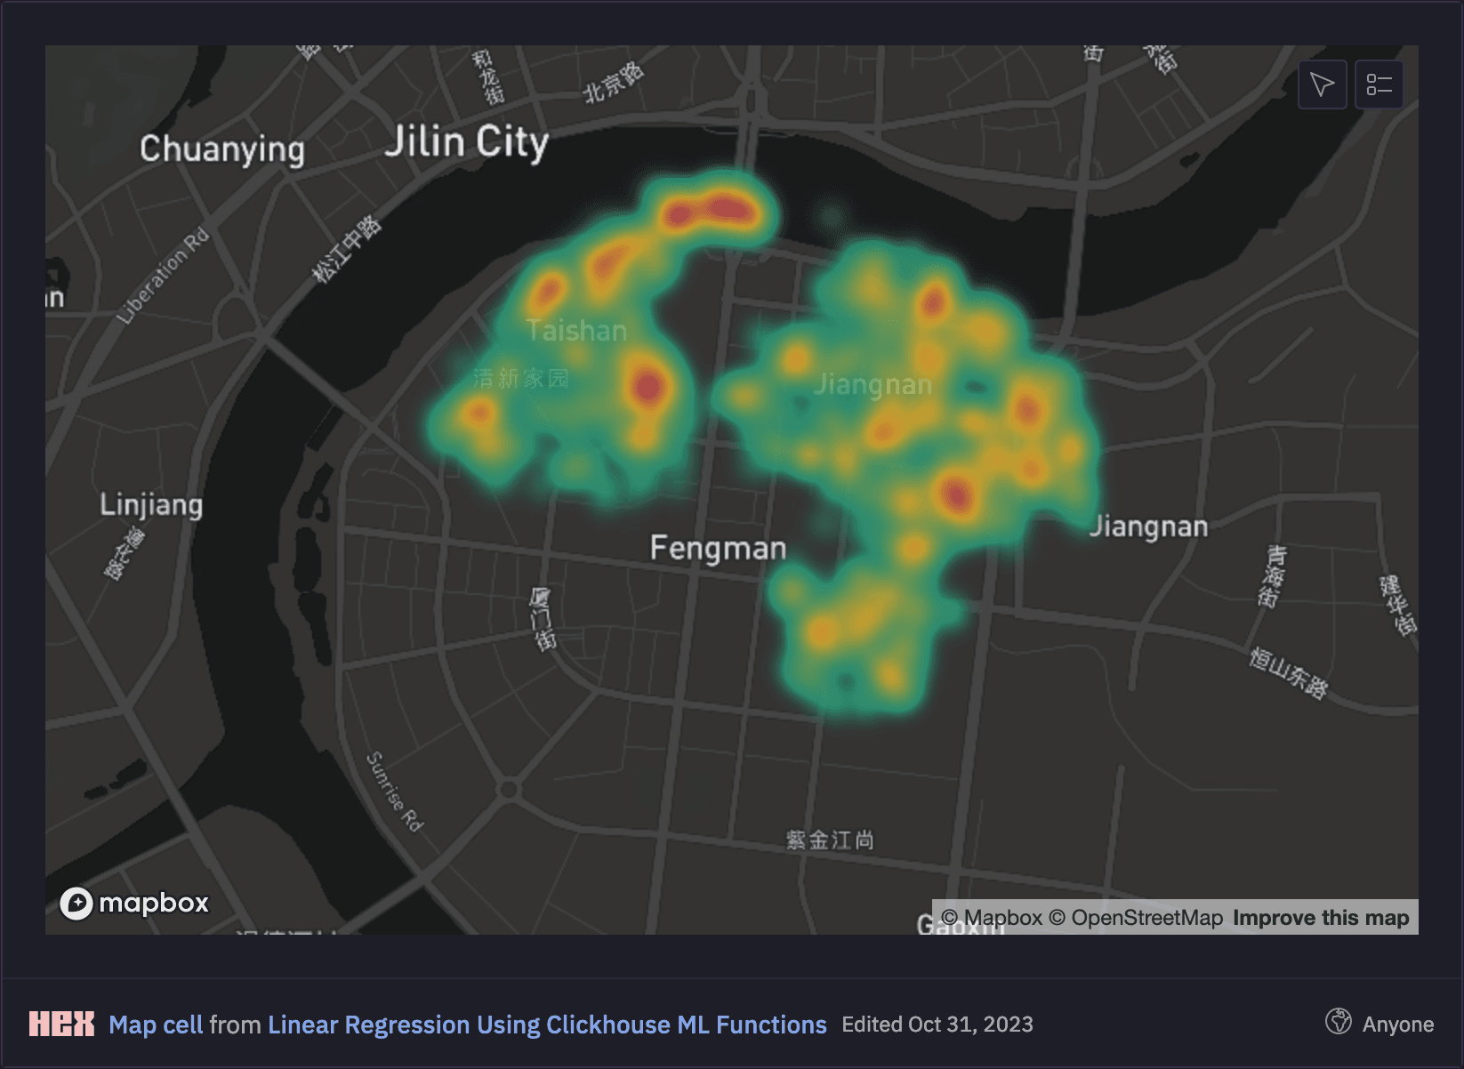Click the Hex logo
This screenshot has height=1069, width=1464.
[x=61, y=1024]
